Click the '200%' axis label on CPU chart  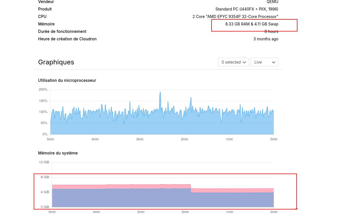[x=43, y=89]
